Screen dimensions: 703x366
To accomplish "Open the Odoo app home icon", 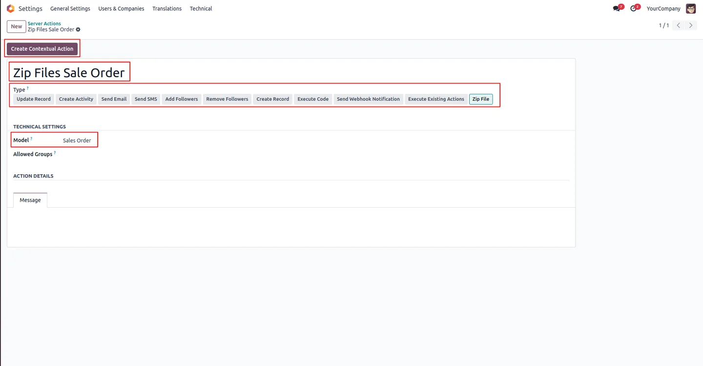I will pyautogui.click(x=10, y=8).
